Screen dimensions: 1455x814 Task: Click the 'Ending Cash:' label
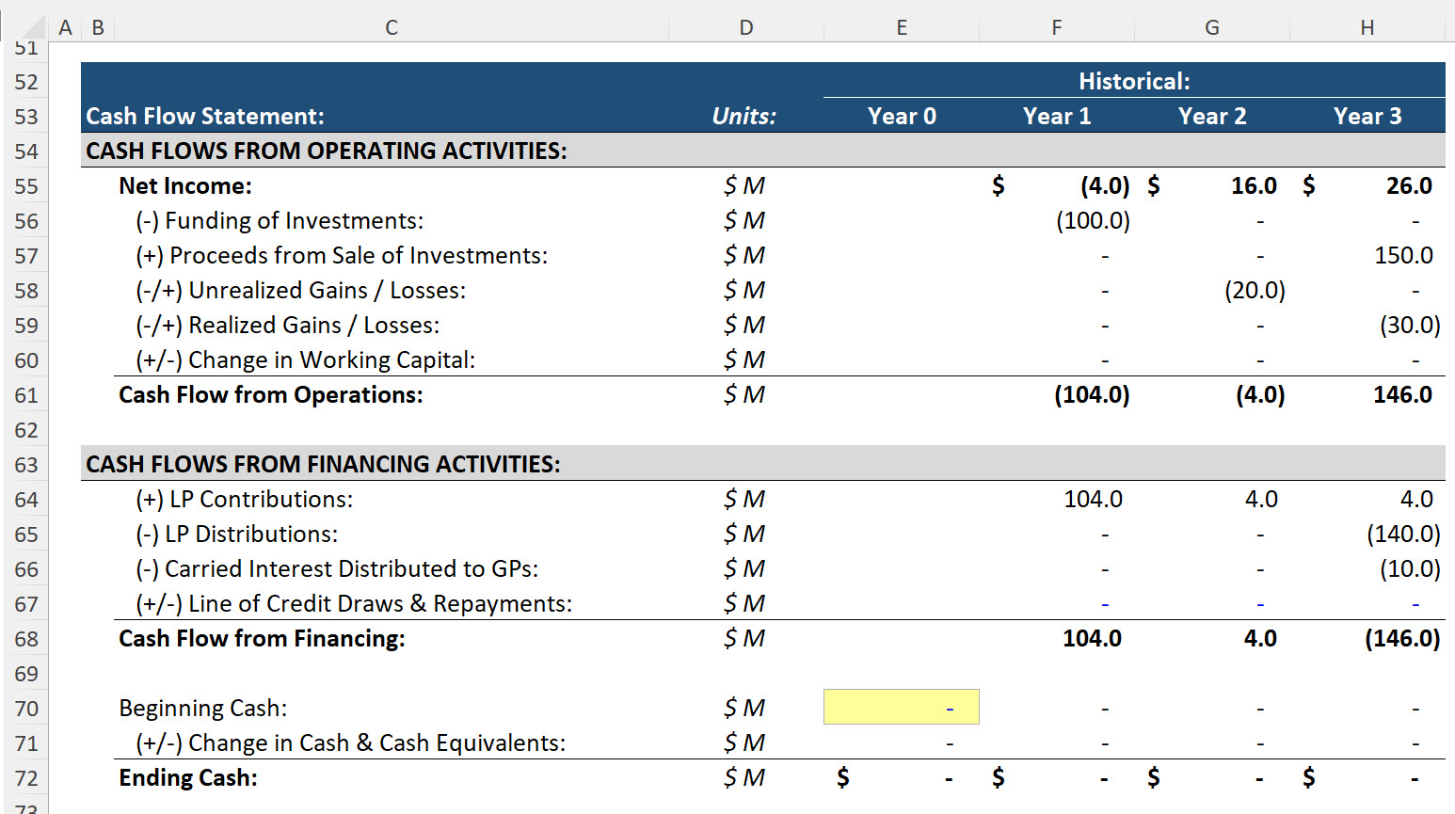pyautogui.click(x=188, y=777)
